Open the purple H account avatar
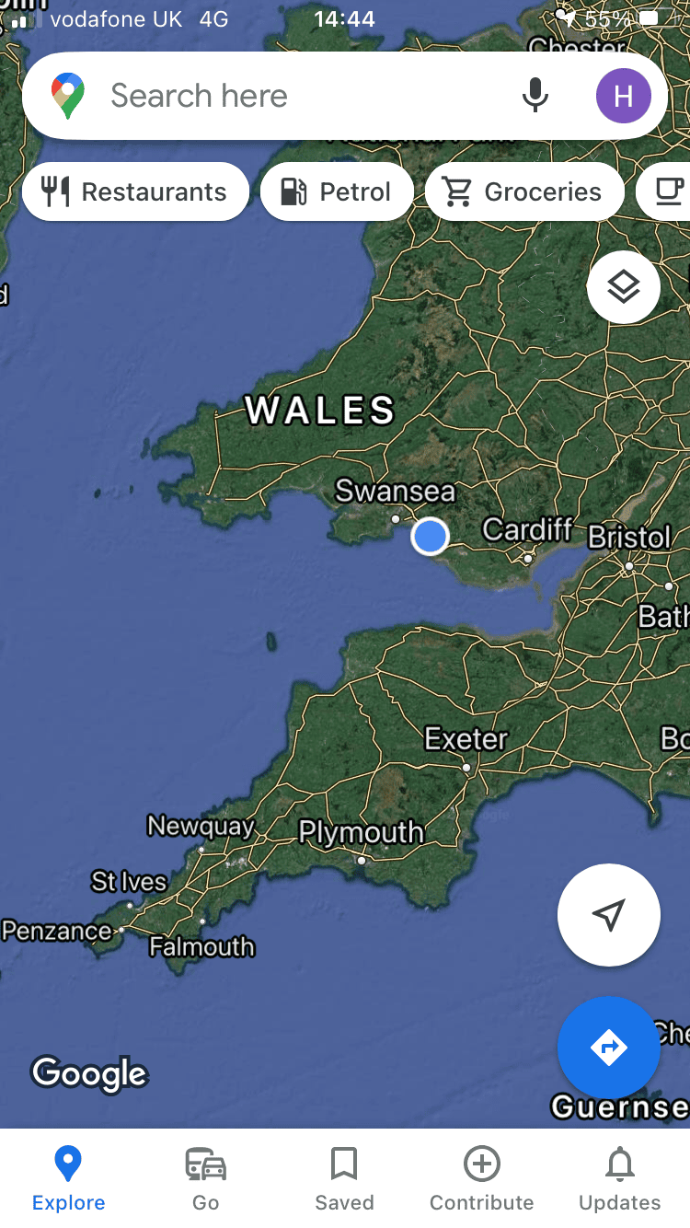 coord(623,96)
